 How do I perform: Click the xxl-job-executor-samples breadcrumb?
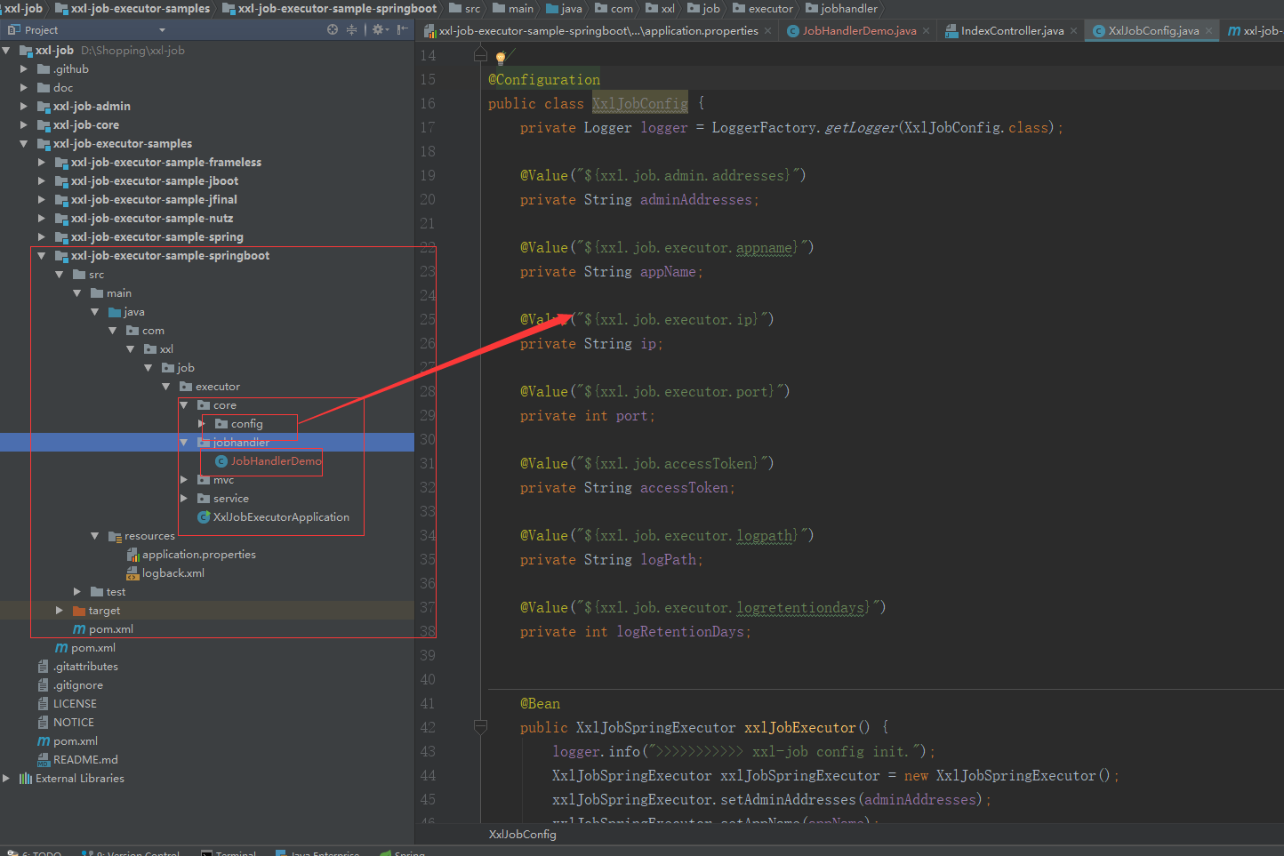[x=132, y=9]
